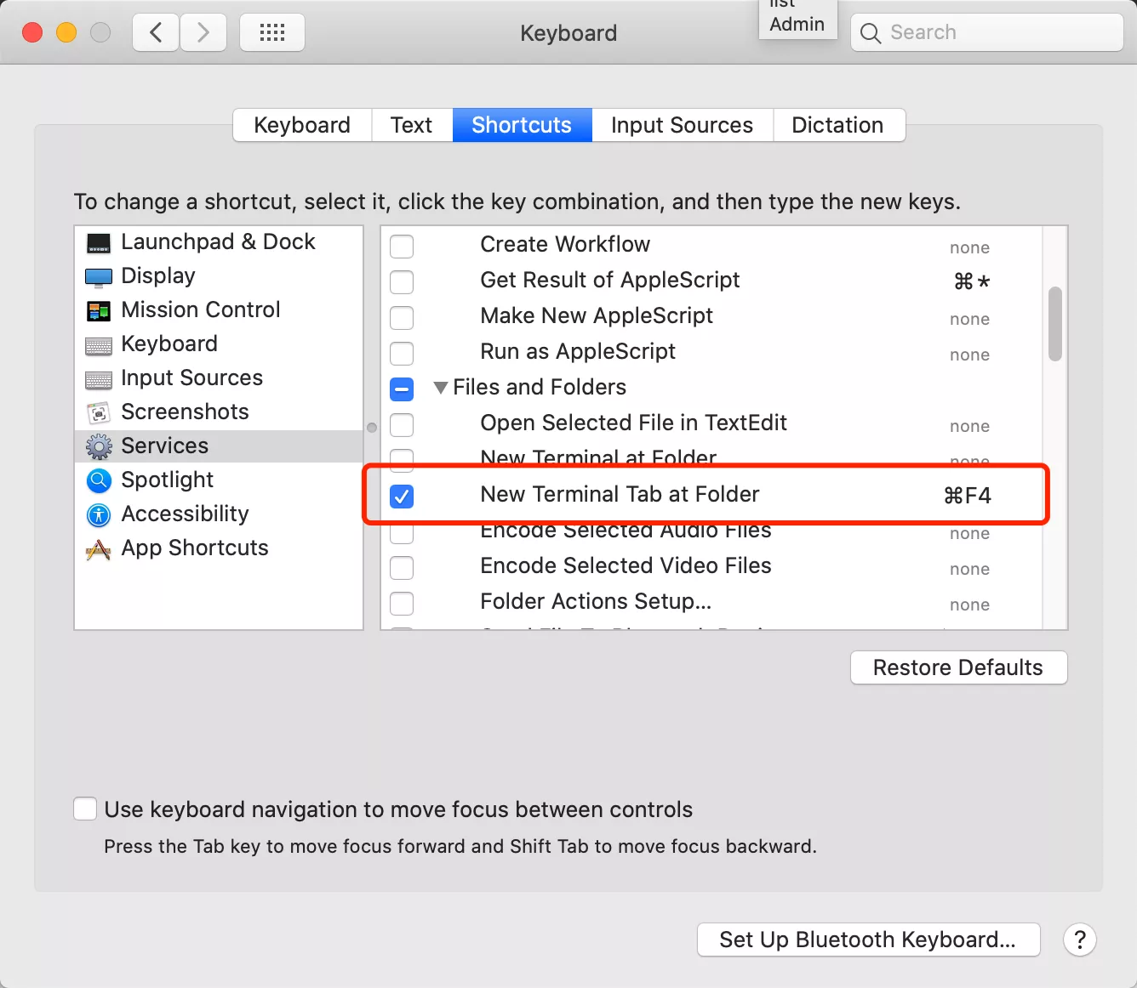Select Accessibility category

(219, 514)
